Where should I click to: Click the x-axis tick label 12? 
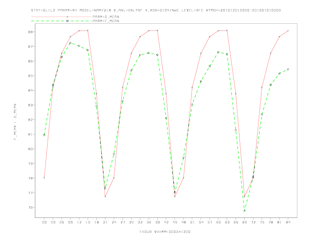tap(79, 222)
